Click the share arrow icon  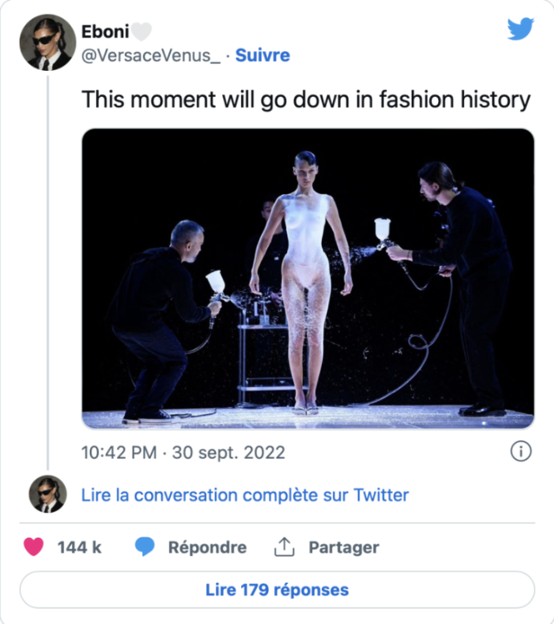[284, 546]
